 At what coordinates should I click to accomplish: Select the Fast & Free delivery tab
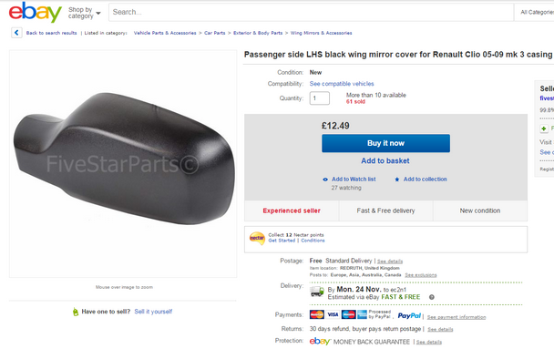(x=385, y=210)
